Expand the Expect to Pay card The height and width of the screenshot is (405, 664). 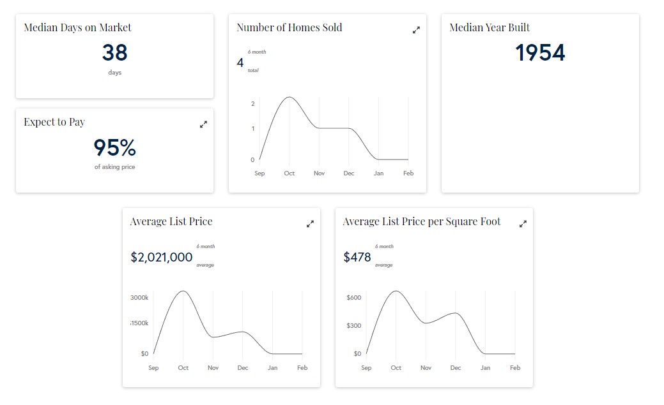click(203, 124)
